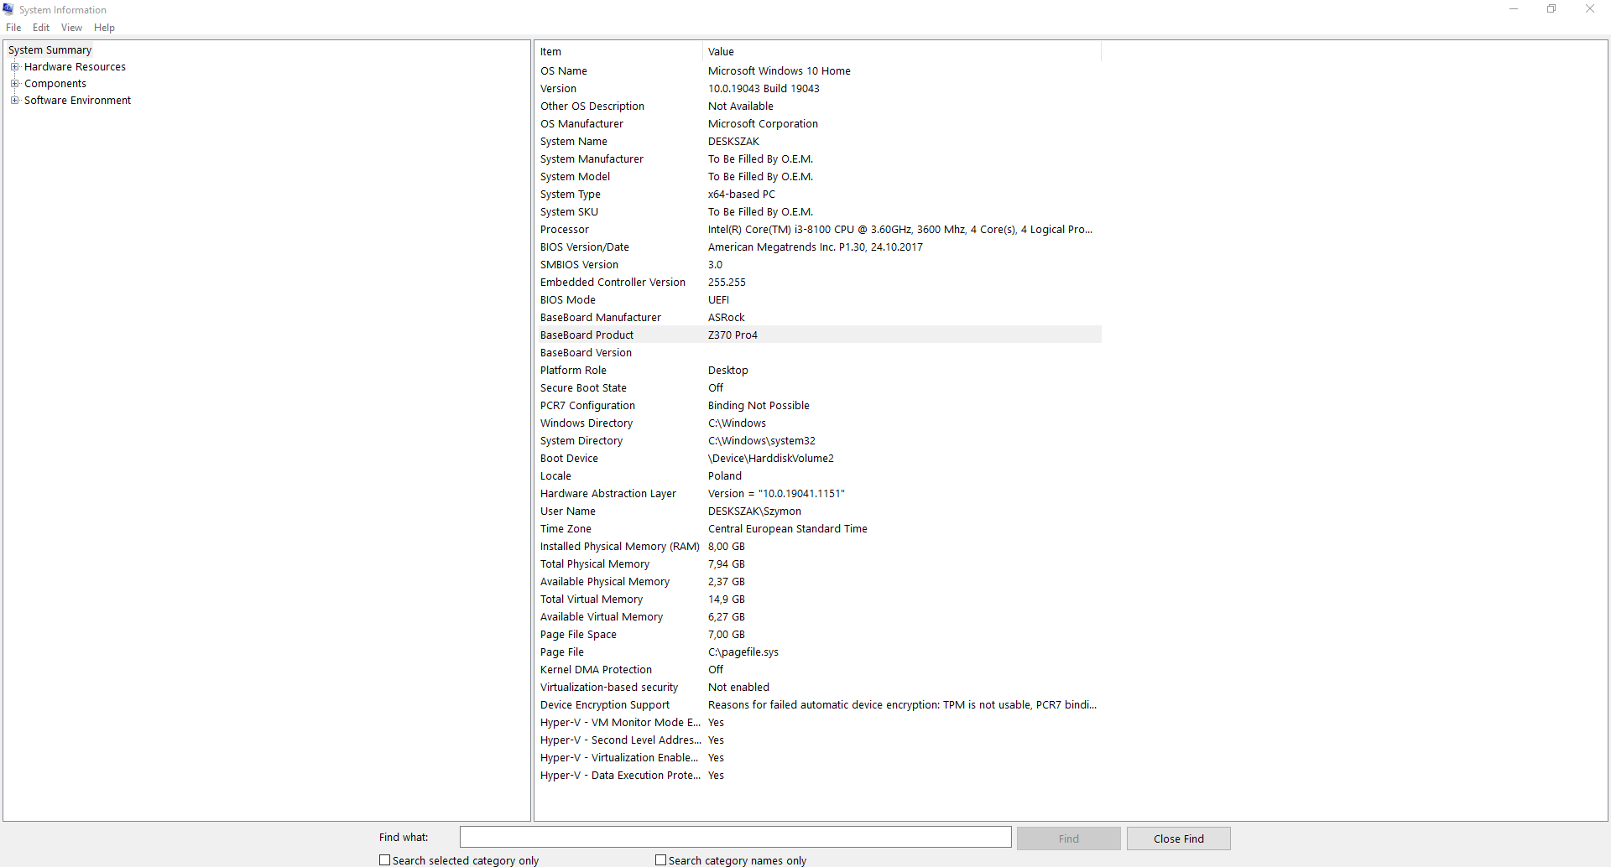Click the Find button

click(x=1068, y=838)
